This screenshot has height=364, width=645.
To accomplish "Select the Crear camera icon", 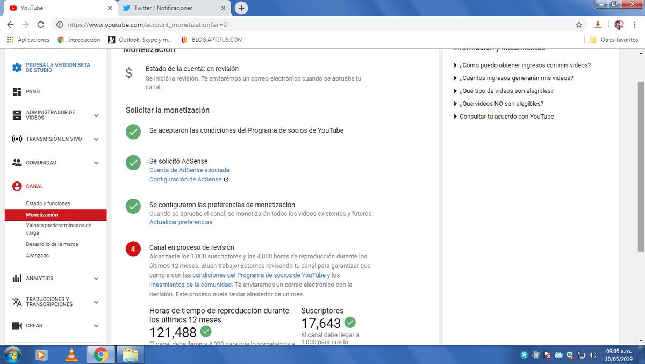I will pyautogui.click(x=17, y=325).
